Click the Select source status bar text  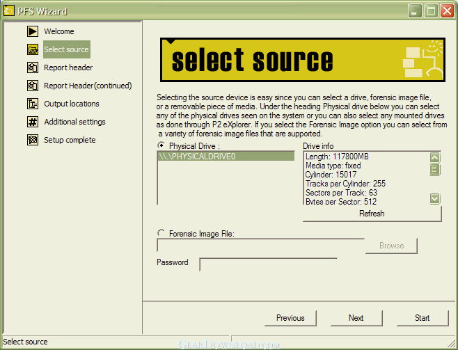(26, 342)
